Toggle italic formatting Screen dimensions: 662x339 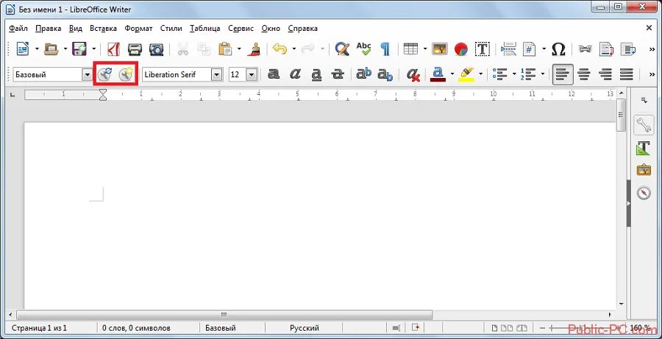pyautogui.click(x=295, y=75)
